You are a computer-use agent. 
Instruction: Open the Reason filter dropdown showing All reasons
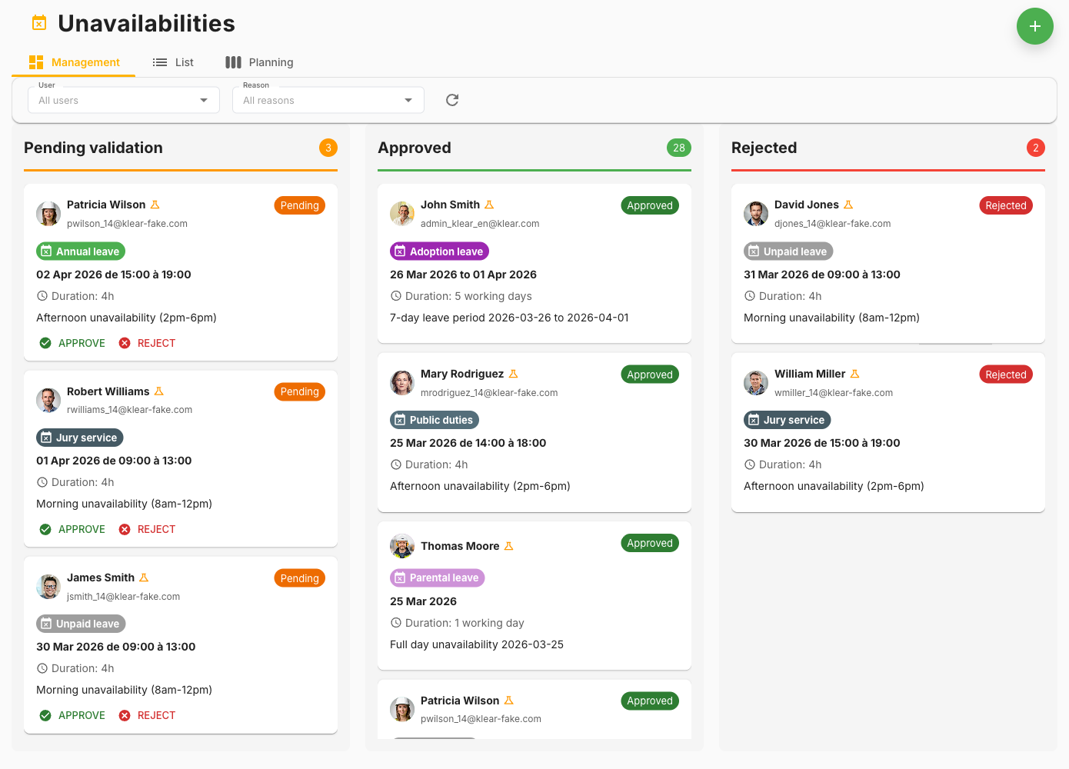(328, 100)
